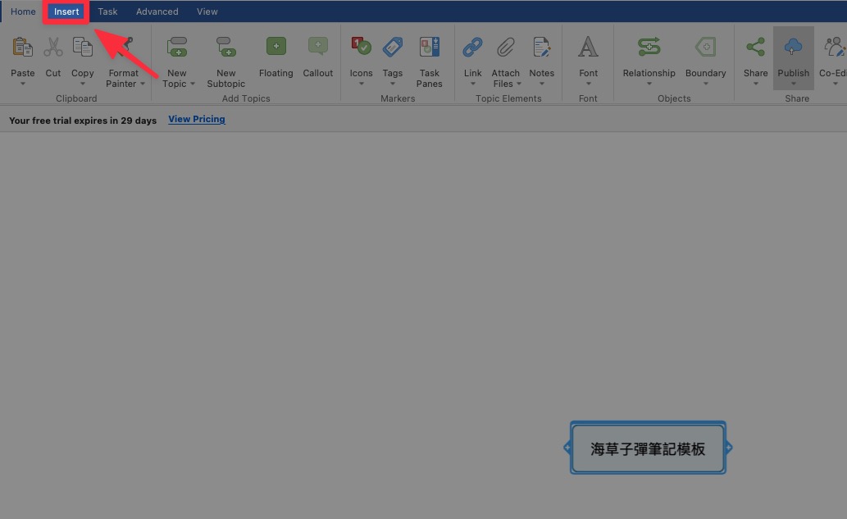Open the New Topic dropdown arrow
The image size is (847, 519).
(x=193, y=84)
